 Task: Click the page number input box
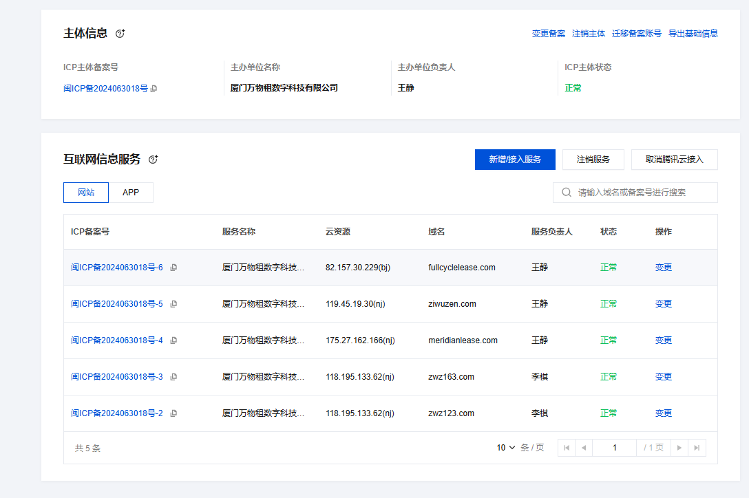(614, 448)
